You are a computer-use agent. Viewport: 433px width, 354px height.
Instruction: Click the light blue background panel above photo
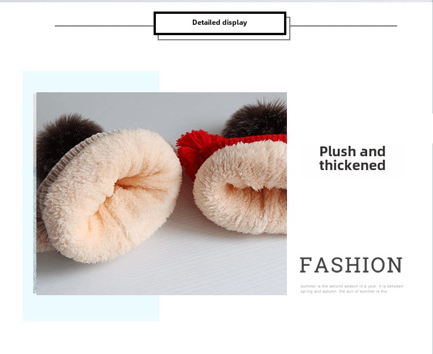(91, 81)
